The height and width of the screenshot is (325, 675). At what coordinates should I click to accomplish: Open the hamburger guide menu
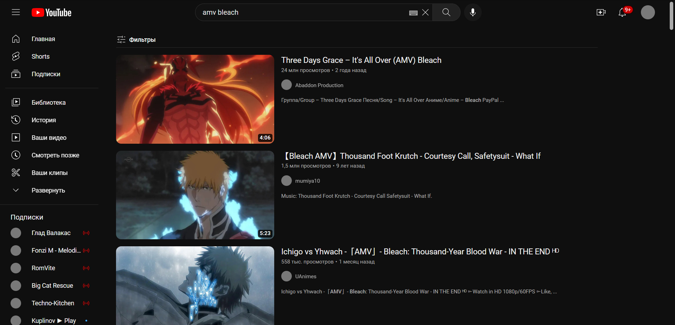[16, 12]
